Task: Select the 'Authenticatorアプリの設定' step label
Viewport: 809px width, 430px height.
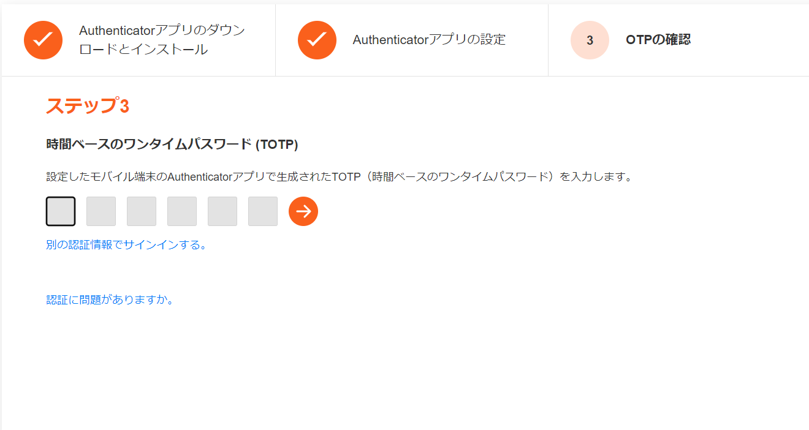Action: pos(429,40)
